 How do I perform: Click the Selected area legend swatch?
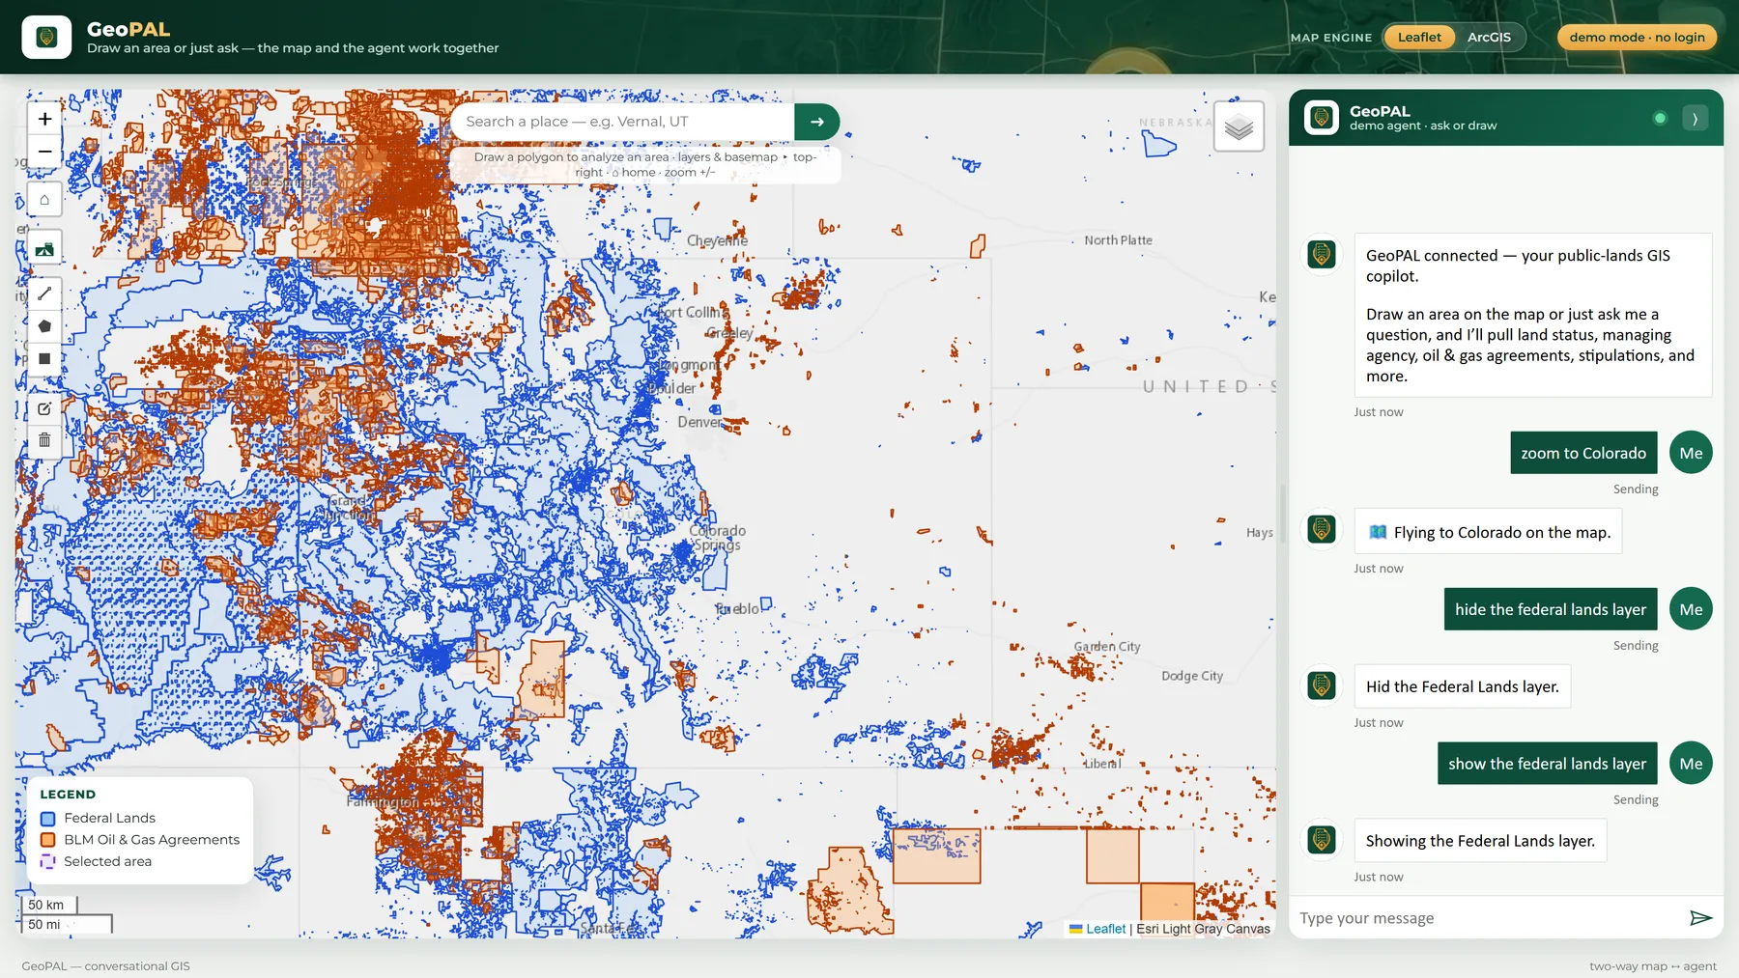tap(47, 862)
